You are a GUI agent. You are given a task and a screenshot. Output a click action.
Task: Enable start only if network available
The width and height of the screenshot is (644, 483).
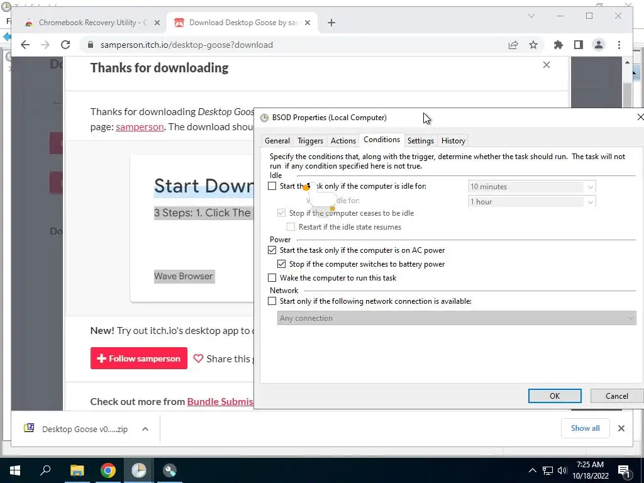[x=272, y=301]
